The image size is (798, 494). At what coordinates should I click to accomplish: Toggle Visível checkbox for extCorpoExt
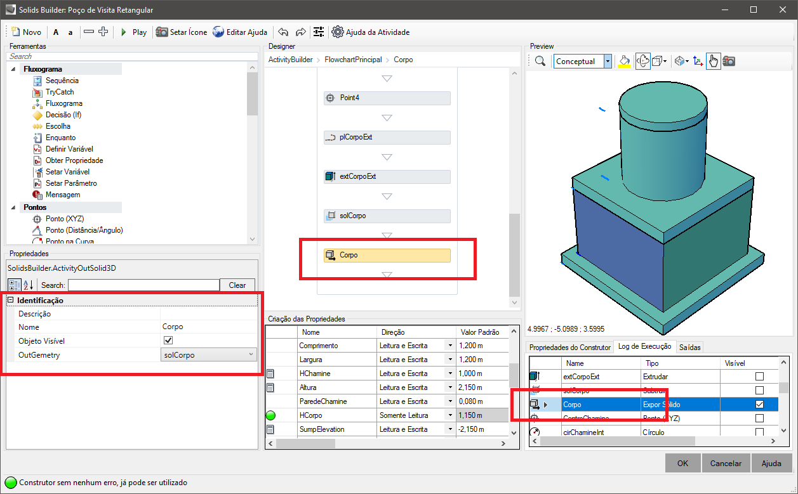click(x=759, y=377)
